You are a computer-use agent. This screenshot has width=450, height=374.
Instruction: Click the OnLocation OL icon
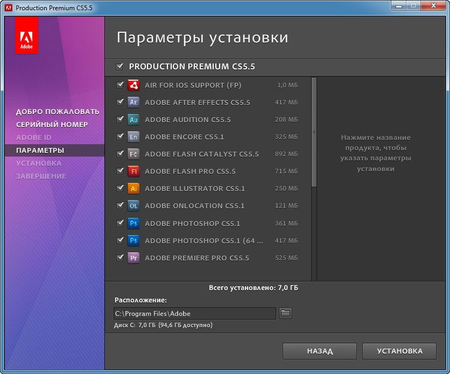(133, 206)
